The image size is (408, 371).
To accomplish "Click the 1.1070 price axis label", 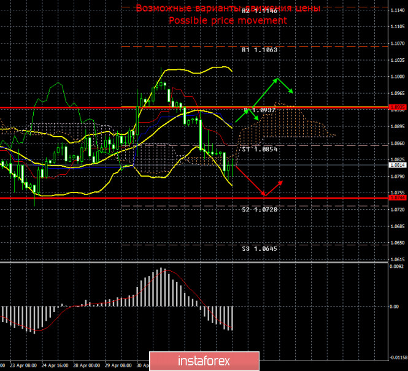I will pos(398,44).
